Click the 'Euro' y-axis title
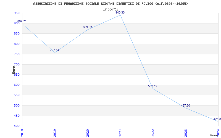Image resolution: width=221 pixels, height=138 pixels. 14,70
